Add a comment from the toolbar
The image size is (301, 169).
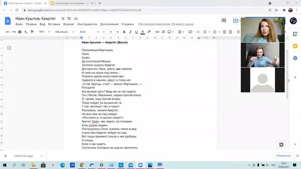click(x=163, y=32)
